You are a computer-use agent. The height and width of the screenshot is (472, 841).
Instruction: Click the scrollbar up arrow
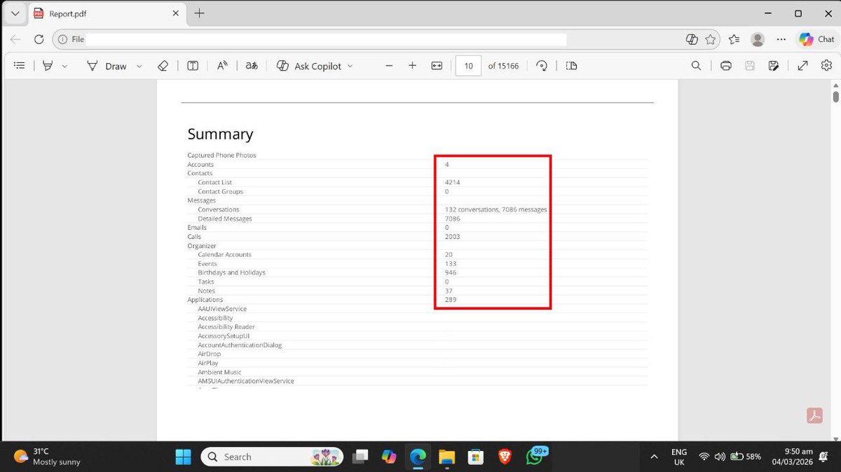coord(835,84)
